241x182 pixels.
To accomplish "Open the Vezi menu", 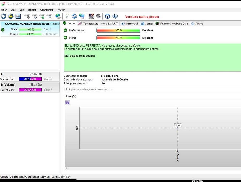I will (x=22, y=10).
